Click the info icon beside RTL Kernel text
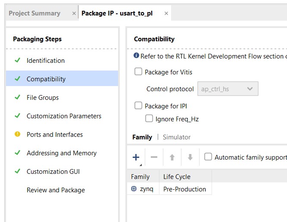This screenshot has height=222, width=287. click(x=137, y=56)
